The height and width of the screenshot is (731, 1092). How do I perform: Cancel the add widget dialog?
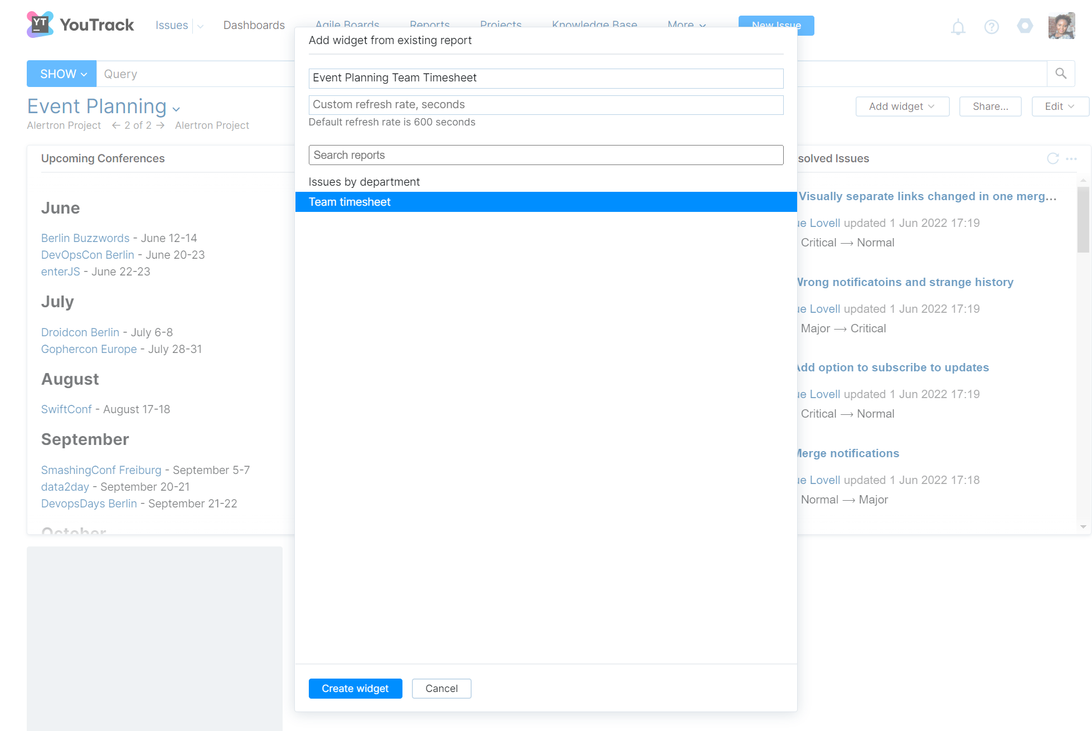coord(441,689)
